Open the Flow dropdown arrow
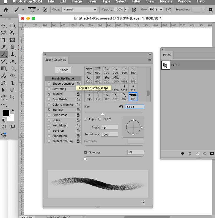Screen dimensions: 215x218 click(x=161, y=10)
